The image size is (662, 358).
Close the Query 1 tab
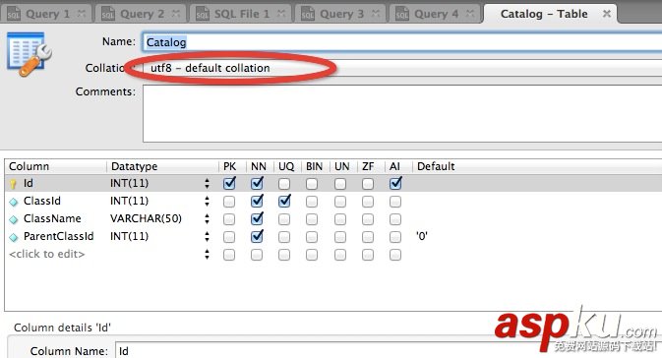tap(82, 14)
